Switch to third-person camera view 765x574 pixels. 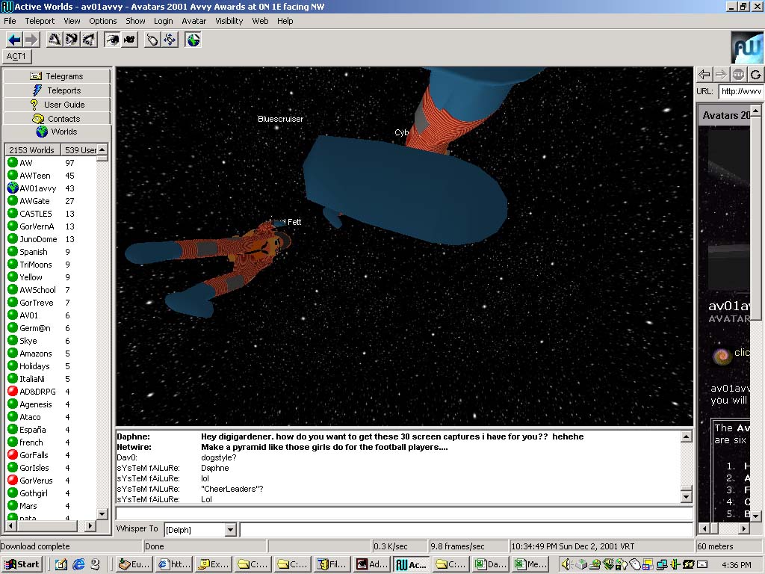coord(129,40)
